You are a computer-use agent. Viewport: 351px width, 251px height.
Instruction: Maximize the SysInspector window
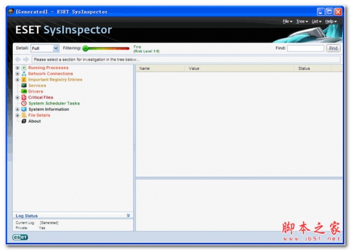329,12
